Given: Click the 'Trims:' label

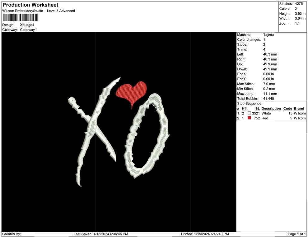Looking at the screenshot, I should pyautogui.click(x=242, y=49).
